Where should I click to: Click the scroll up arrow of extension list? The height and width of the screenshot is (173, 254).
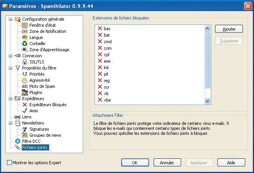pyautogui.click(x=207, y=29)
